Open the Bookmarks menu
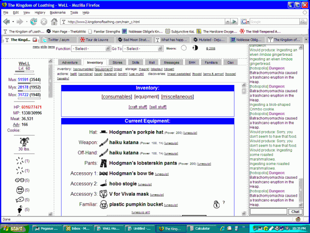Screen dimensions: 310x233 click(57, 12)
